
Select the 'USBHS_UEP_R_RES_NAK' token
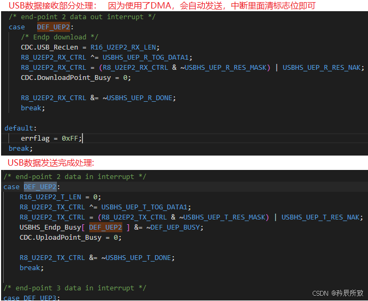[x=322, y=68]
